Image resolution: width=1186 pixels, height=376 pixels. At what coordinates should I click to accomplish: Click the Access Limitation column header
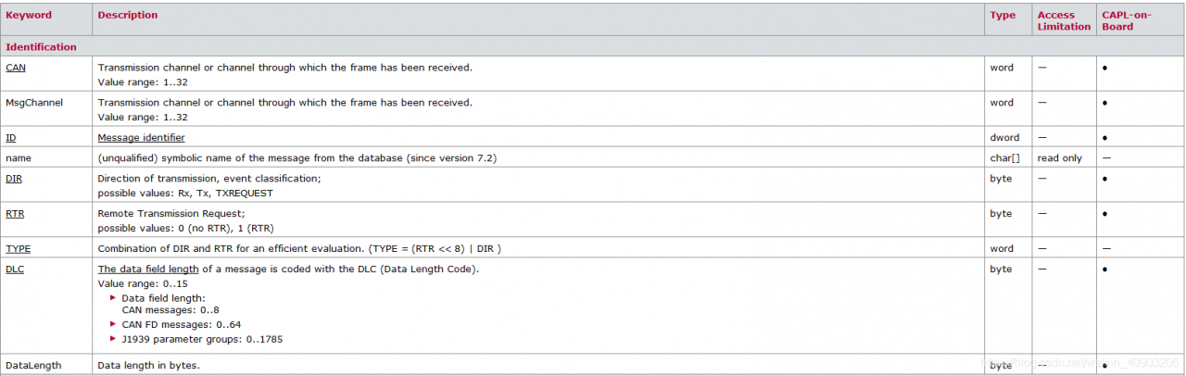click(x=1064, y=20)
